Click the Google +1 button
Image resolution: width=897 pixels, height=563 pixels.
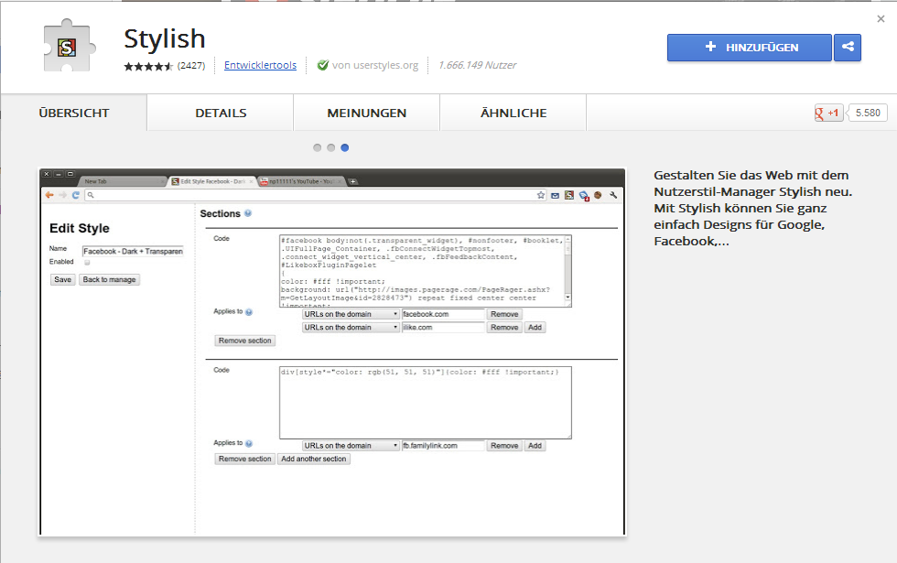pos(828,113)
